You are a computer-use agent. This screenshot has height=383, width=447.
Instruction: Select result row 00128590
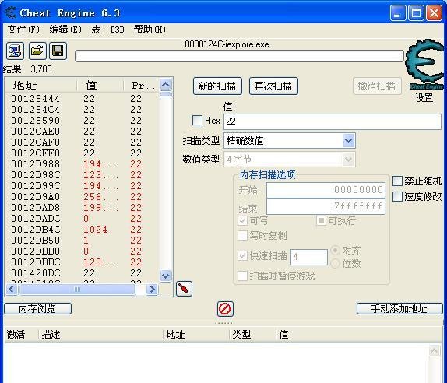(82, 120)
